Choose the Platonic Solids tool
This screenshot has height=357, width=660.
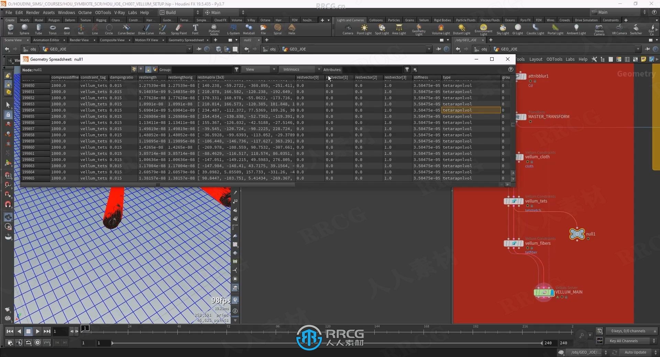point(214,30)
